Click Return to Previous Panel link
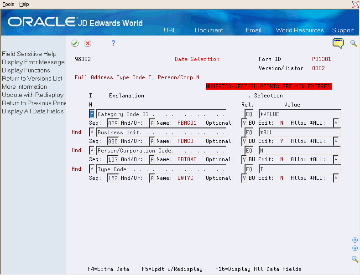Viewport: 360px width, 275px height. 34,103
